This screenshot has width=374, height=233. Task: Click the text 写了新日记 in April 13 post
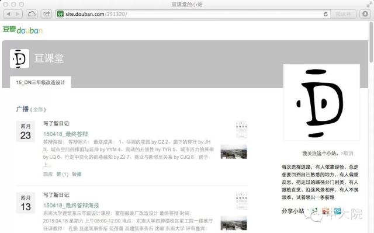(56, 194)
